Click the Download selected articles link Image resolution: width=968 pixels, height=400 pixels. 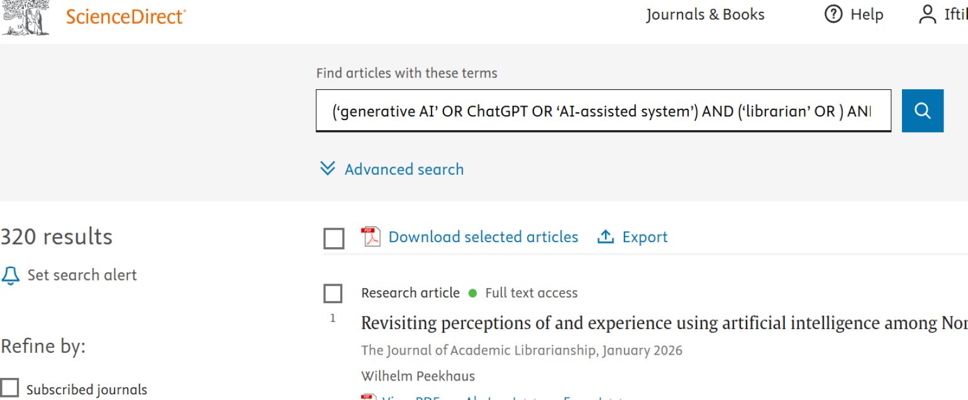pyautogui.click(x=483, y=237)
